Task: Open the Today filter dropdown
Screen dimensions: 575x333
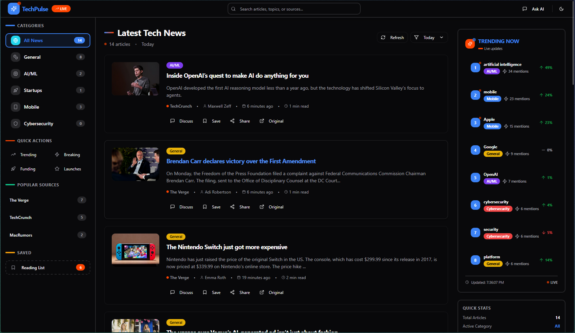Action: (x=429, y=37)
